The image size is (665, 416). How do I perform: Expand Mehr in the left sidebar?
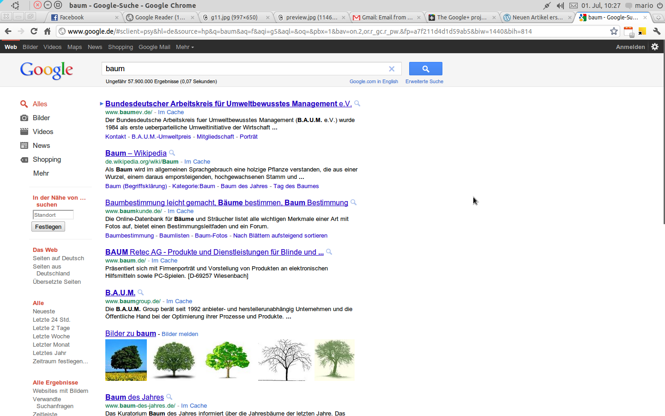point(41,173)
